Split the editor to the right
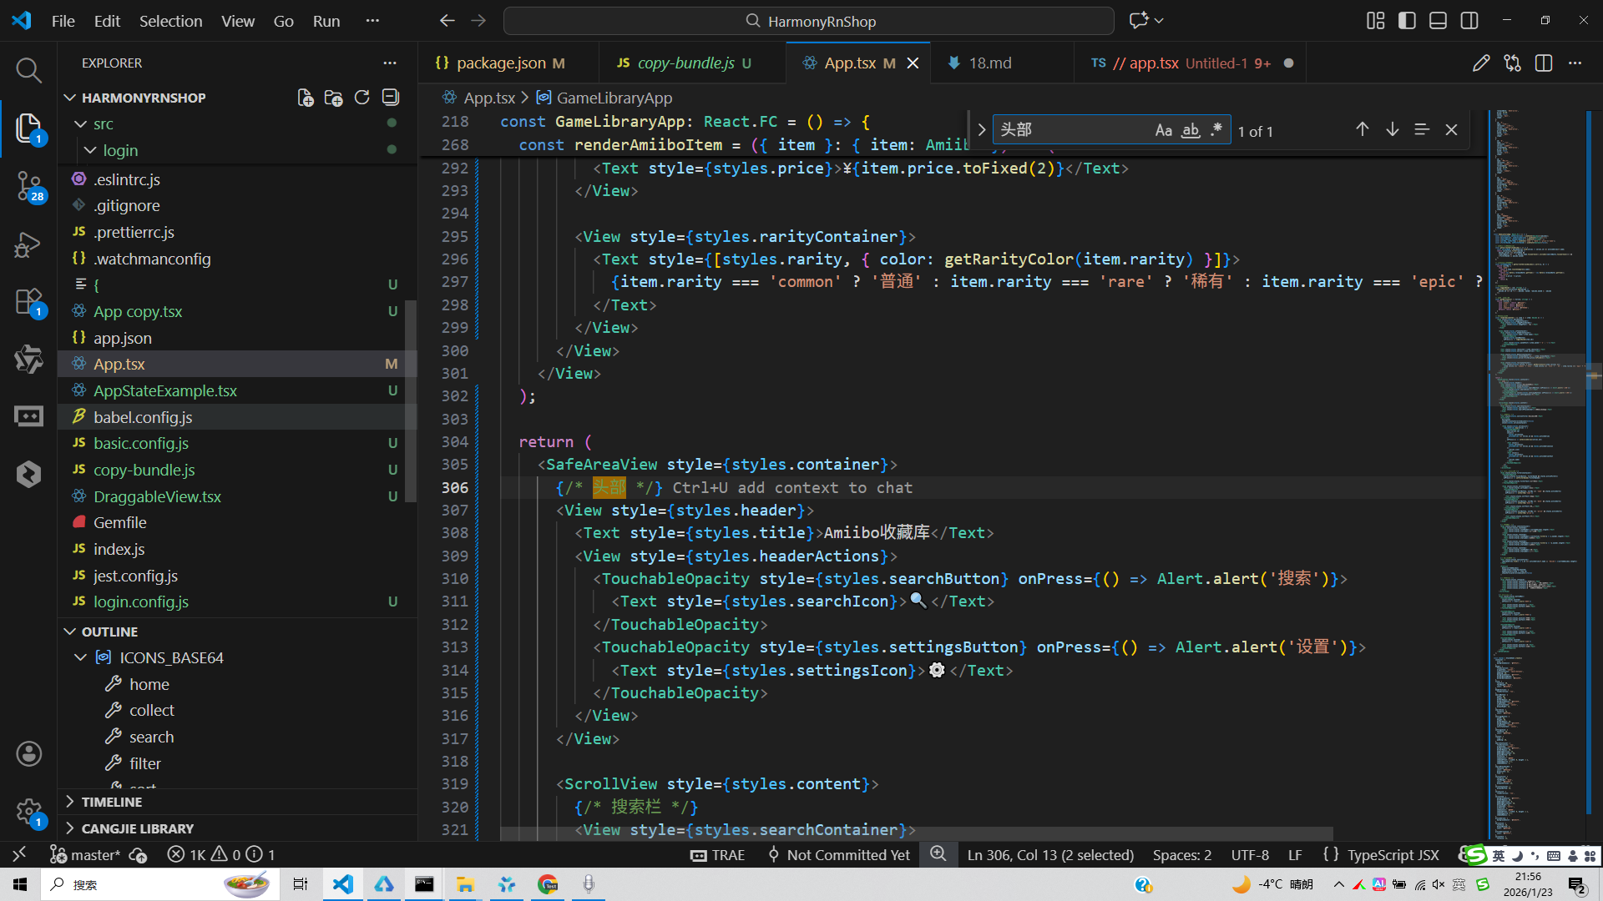 pos(1544,63)
